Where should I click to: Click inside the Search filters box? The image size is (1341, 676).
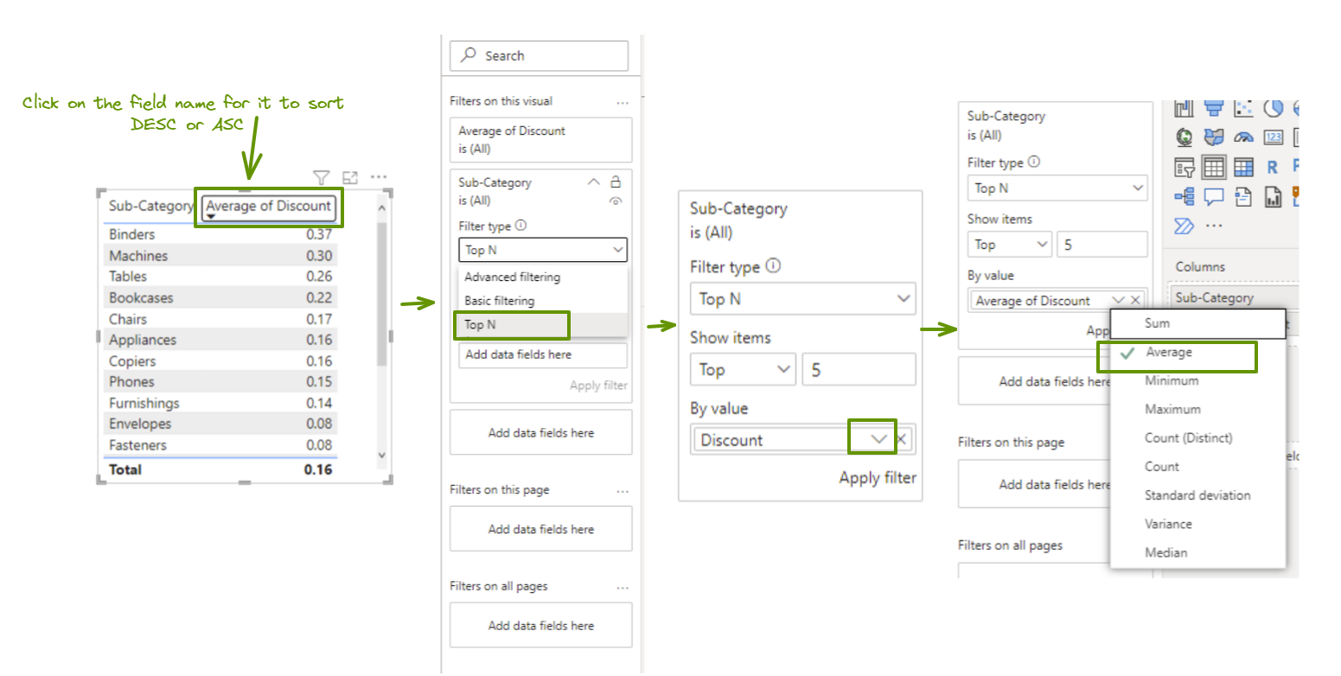click(539, 55)
